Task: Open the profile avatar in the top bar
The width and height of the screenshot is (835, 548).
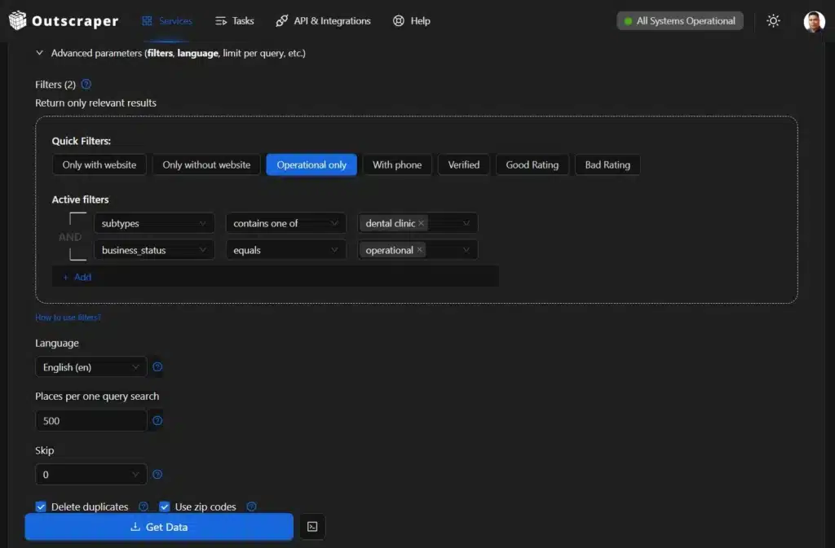Action: (813, 20)
